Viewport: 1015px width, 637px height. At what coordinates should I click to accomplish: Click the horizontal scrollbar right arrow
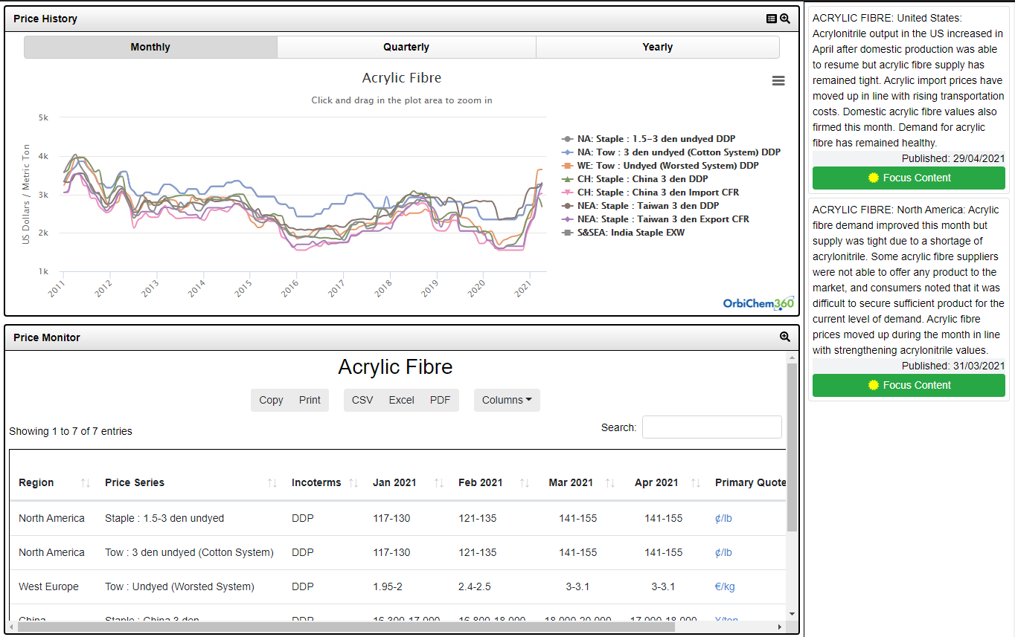point(780,627)
